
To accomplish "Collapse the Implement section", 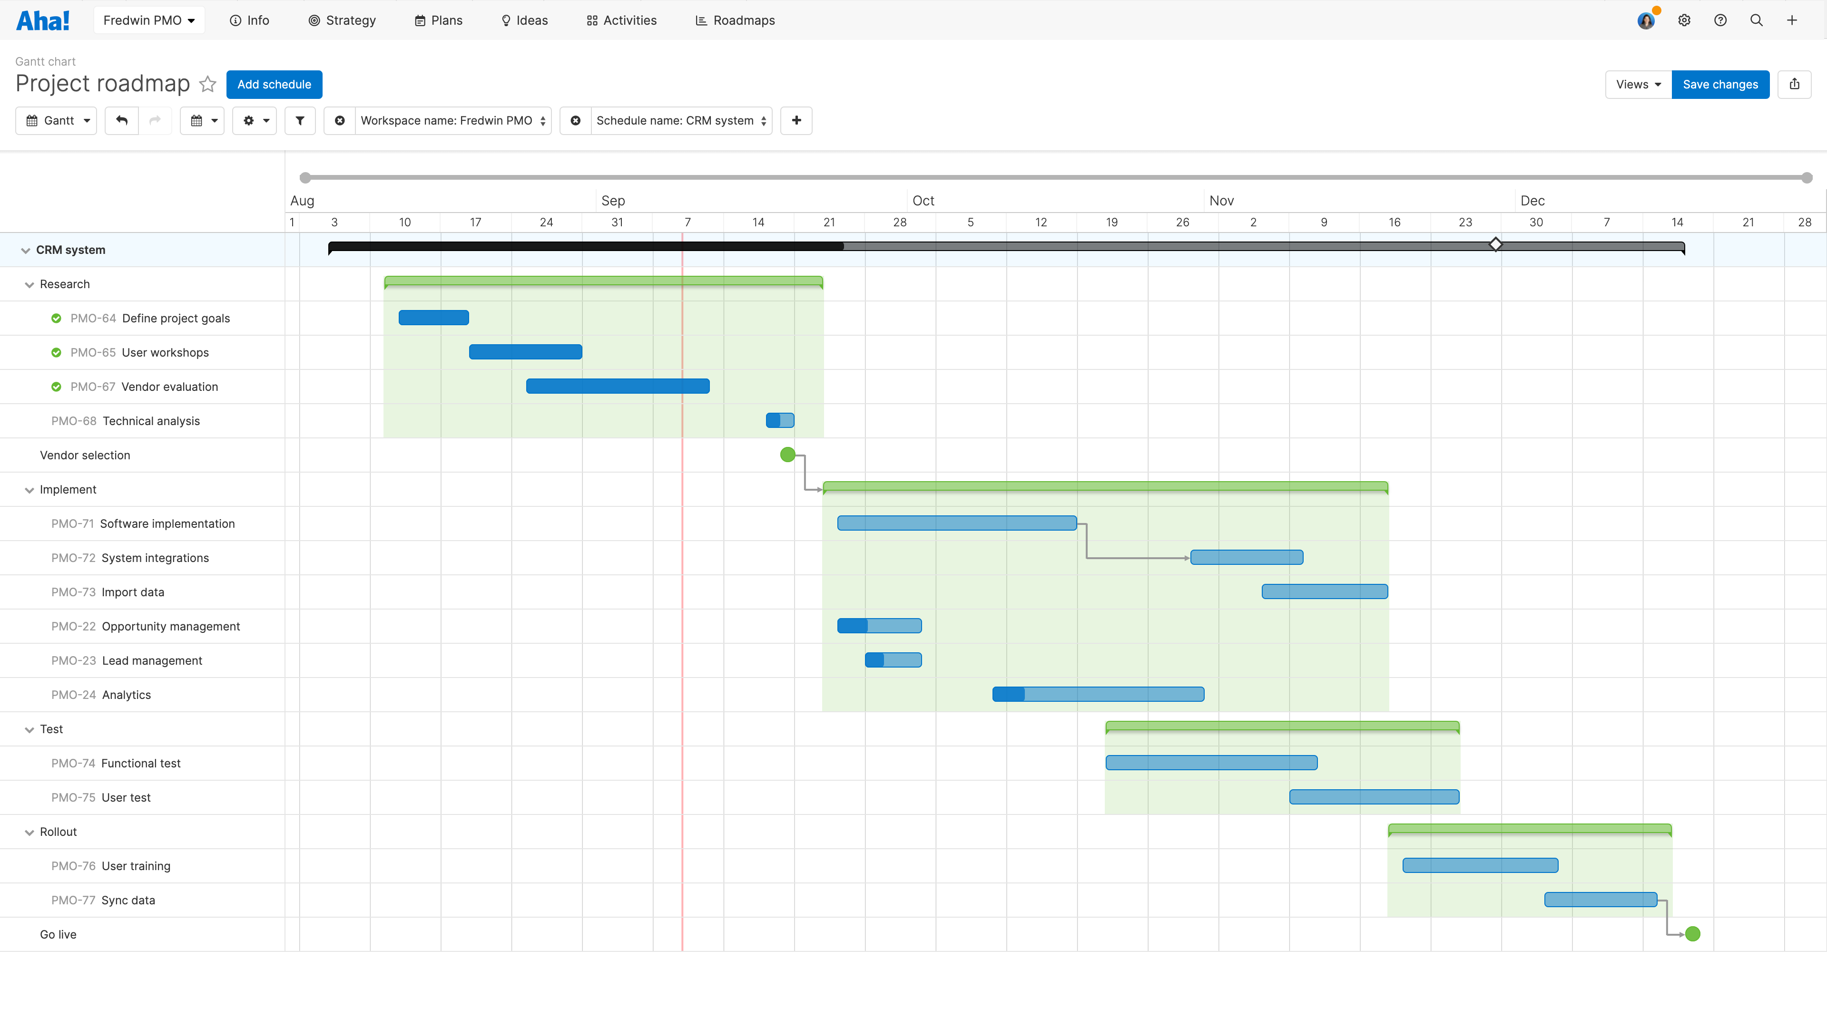I will click(x=29, y=489).
